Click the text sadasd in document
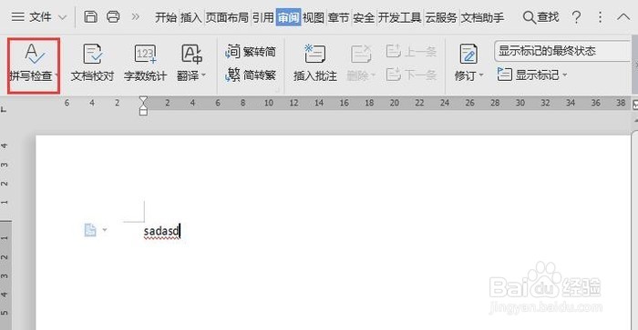The height and width of the screenshot is (330, 638). click(161, 232)
